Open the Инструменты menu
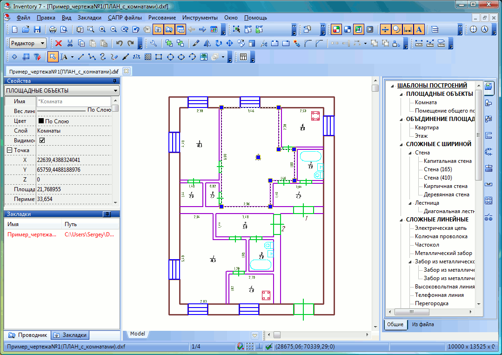The image size is (502, 355). click(200, 18)
